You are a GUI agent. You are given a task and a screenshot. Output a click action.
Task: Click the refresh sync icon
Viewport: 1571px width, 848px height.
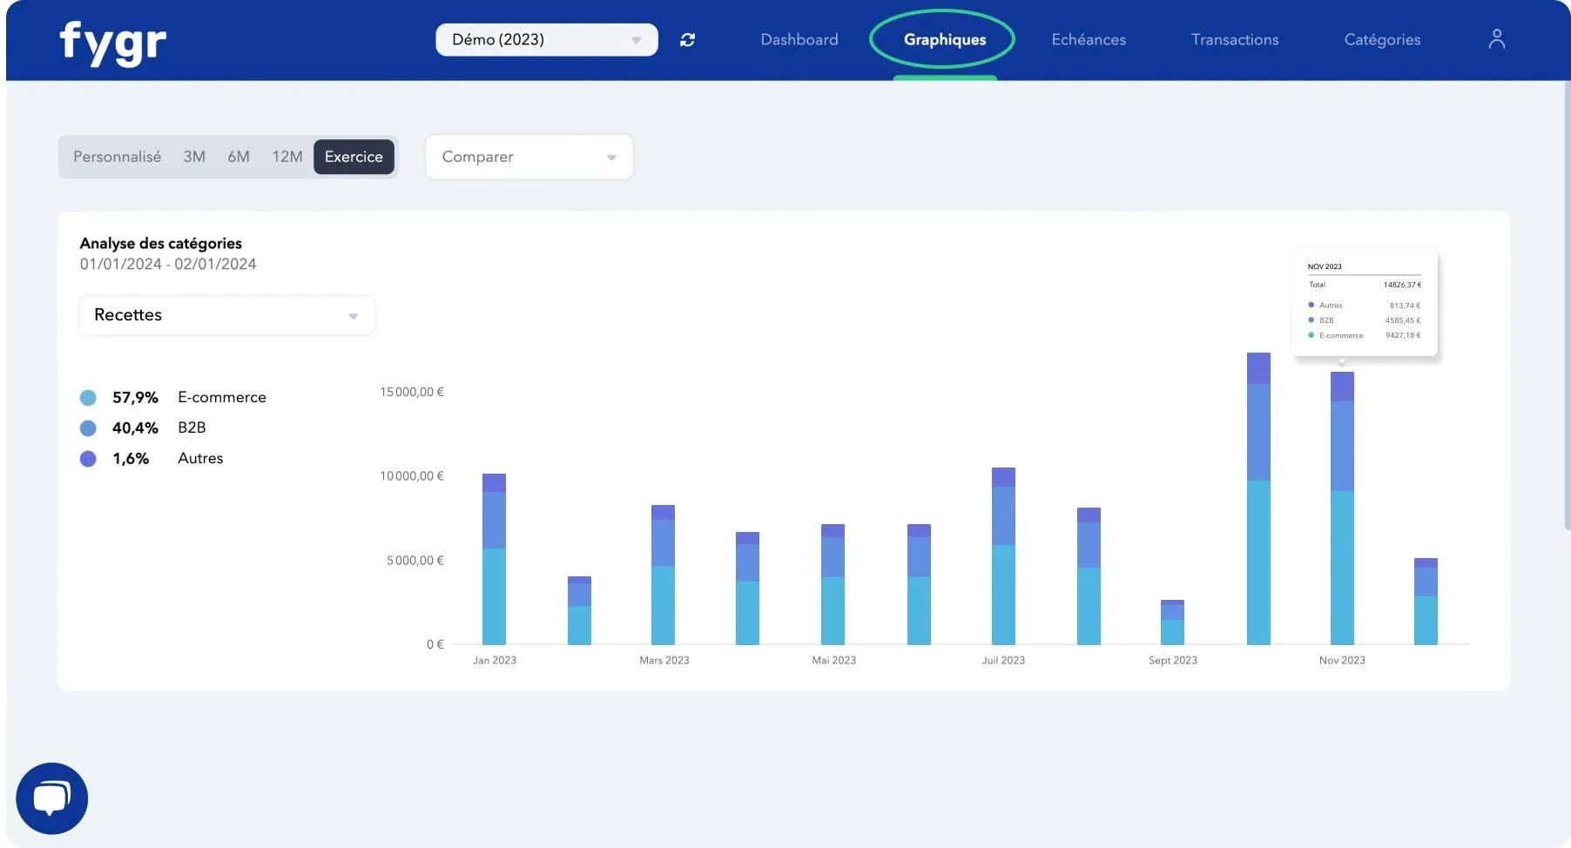pos(687,40)
